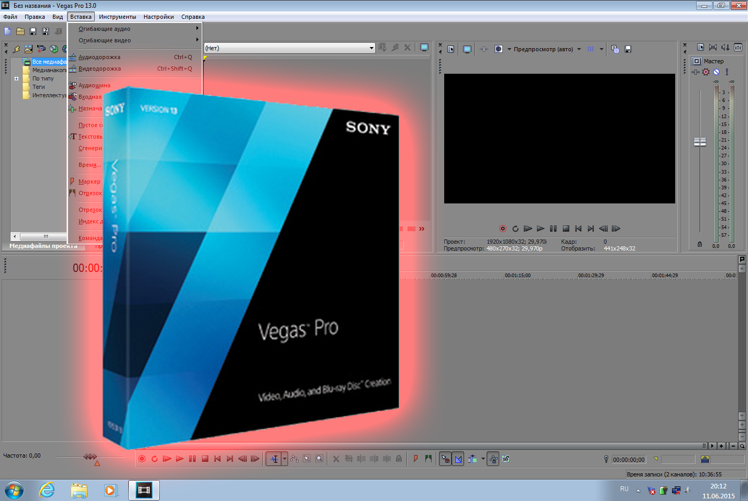Click the Dim Output speaker icon
This screenshot has width=748, height=501.
(725, 48)
